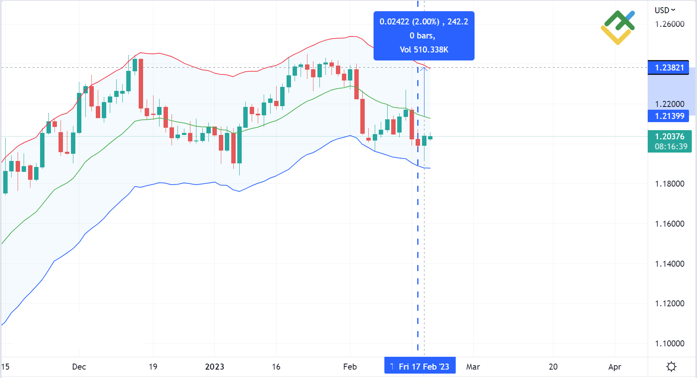Click the Apr label on time axis
This screenshot has width=697, height=378.
tap(615, 366)
